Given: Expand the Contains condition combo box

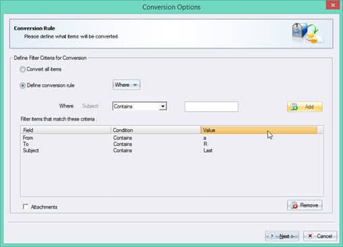Looking at the screenshot, I should tap(139, 106).
